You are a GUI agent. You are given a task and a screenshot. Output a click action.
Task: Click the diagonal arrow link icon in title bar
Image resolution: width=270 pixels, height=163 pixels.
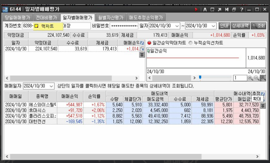click(x=219, y=9)
